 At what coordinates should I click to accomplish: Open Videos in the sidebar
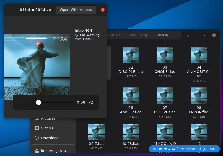47,128
